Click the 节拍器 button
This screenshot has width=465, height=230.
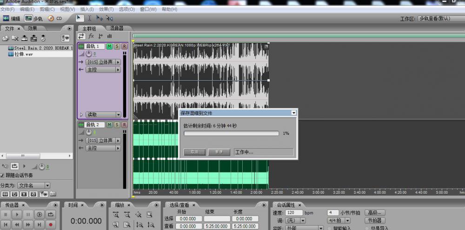375,221
